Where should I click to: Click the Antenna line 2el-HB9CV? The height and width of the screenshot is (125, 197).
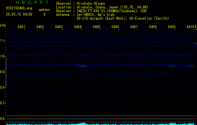pos(85,15)
